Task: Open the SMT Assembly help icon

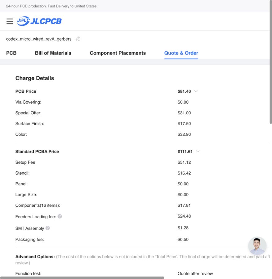Action: pos(48,228)
